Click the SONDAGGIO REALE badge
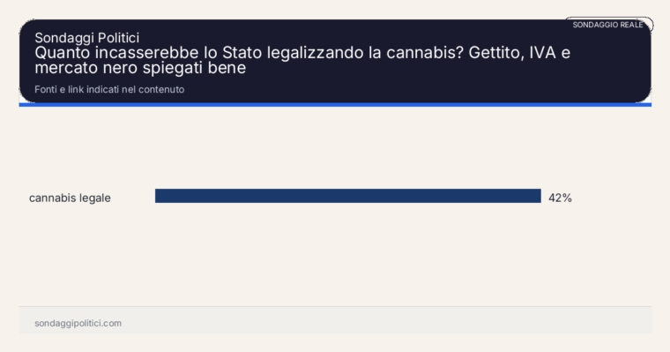Viewport: 670px width, 352px height. coord(608,25)
